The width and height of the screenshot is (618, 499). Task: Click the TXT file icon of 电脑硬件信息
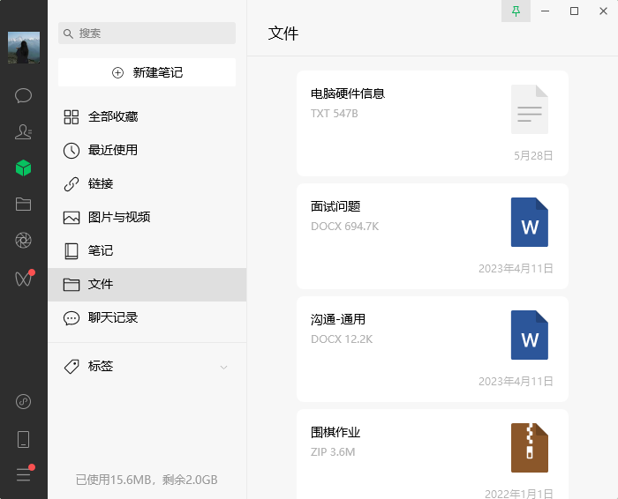pyautogui.click(x=530, y=109)
